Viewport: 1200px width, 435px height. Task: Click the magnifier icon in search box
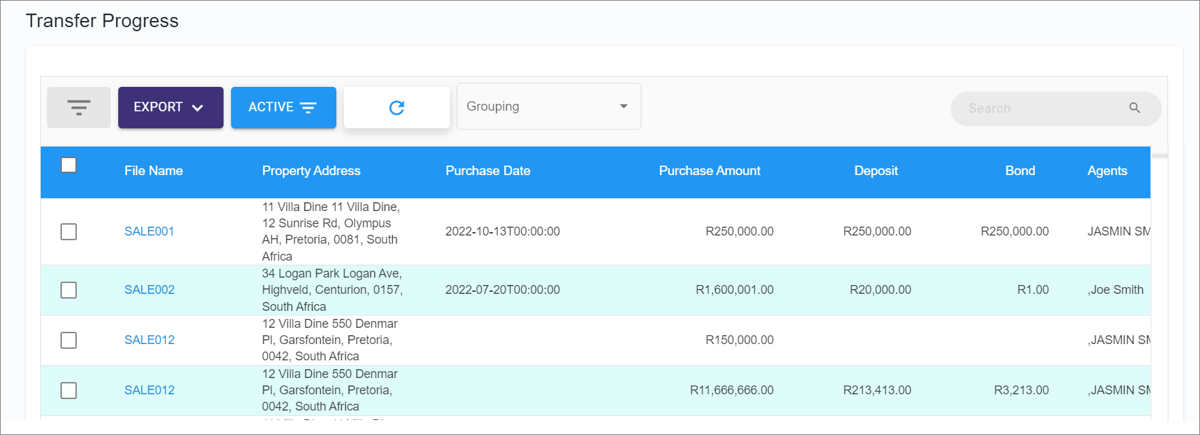point(1134,108)
